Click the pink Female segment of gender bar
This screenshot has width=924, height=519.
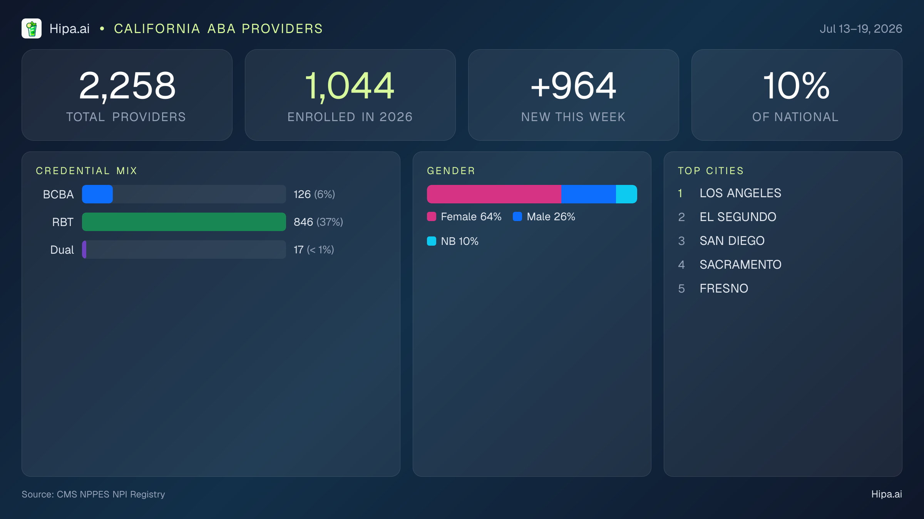(x=494, y=194)
